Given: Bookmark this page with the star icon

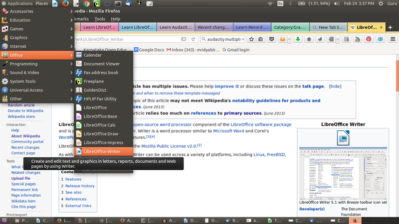Looking at the screenshot, I should pos(251,39).
